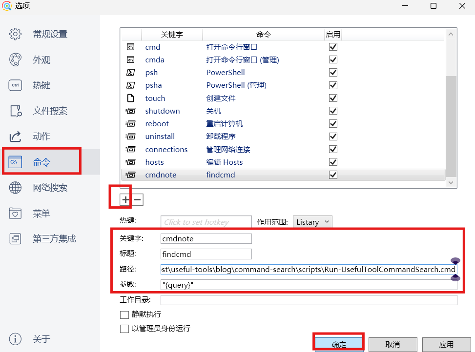Select the uninstall 卸载程序 row
The width and height of the screenshot is (475, 352).
pos(283,137)
